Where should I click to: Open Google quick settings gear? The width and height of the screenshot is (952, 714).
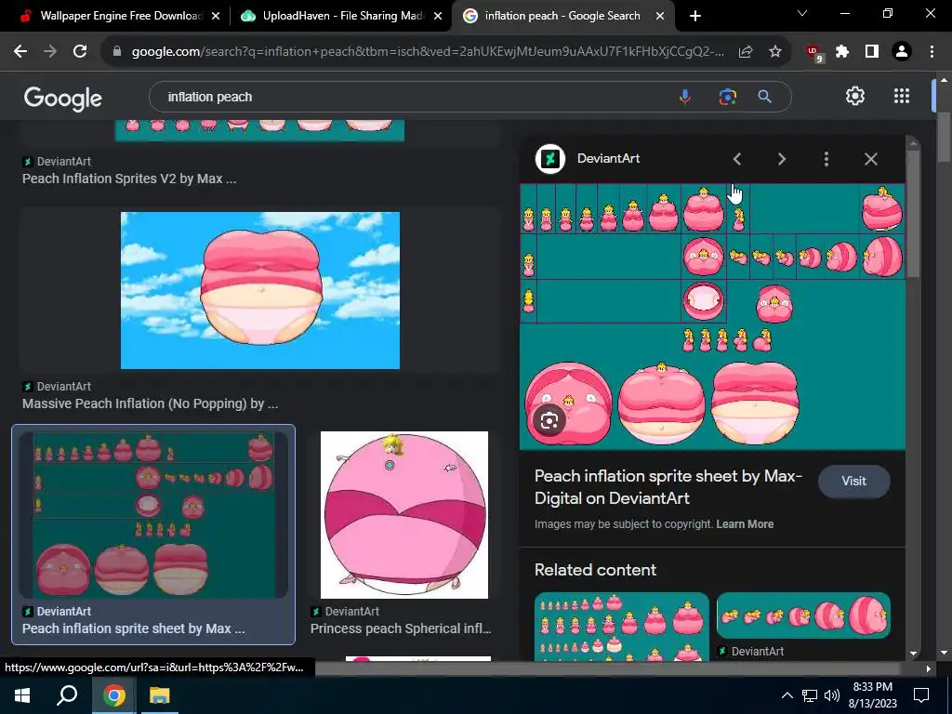[855, 96]
